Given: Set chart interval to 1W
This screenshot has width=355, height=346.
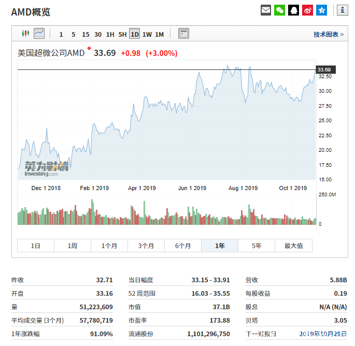Looking at the screenshot, I should [147, 34].
